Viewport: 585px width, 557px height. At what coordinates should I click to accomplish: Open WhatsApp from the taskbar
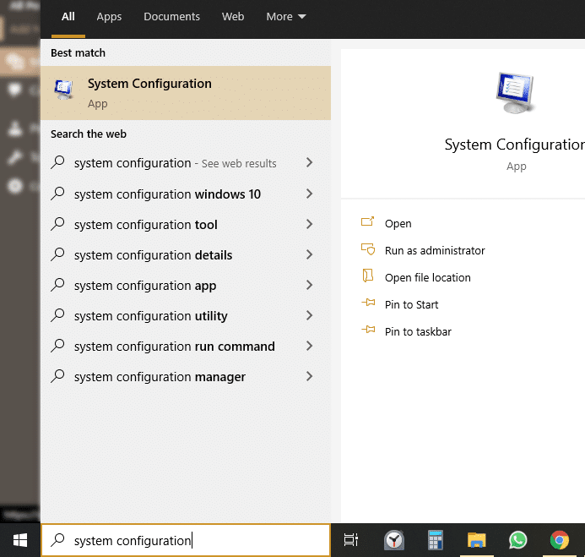click(x=517, y=540)
